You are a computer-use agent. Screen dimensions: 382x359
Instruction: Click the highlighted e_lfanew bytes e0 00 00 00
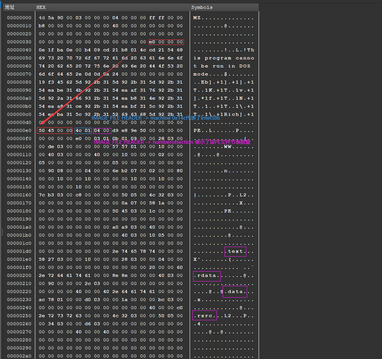click(x=166, y=42)
